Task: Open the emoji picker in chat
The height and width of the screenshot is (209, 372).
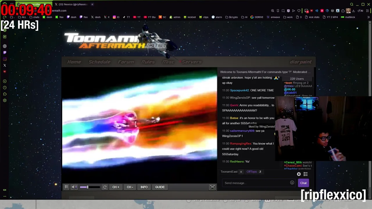Action: (292, 183)
